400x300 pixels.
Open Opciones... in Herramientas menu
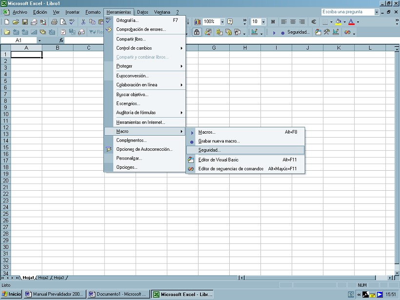pos(144,167)
